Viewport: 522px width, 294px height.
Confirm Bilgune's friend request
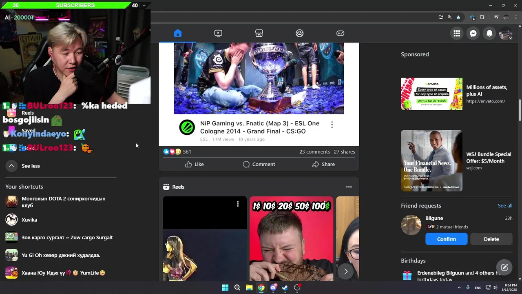click(x=447, y=239)
